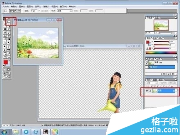Image resolution: width=180 pixels, height=135 pixels.
Task: Click the Windows Start button
Action: coord(4,132)
